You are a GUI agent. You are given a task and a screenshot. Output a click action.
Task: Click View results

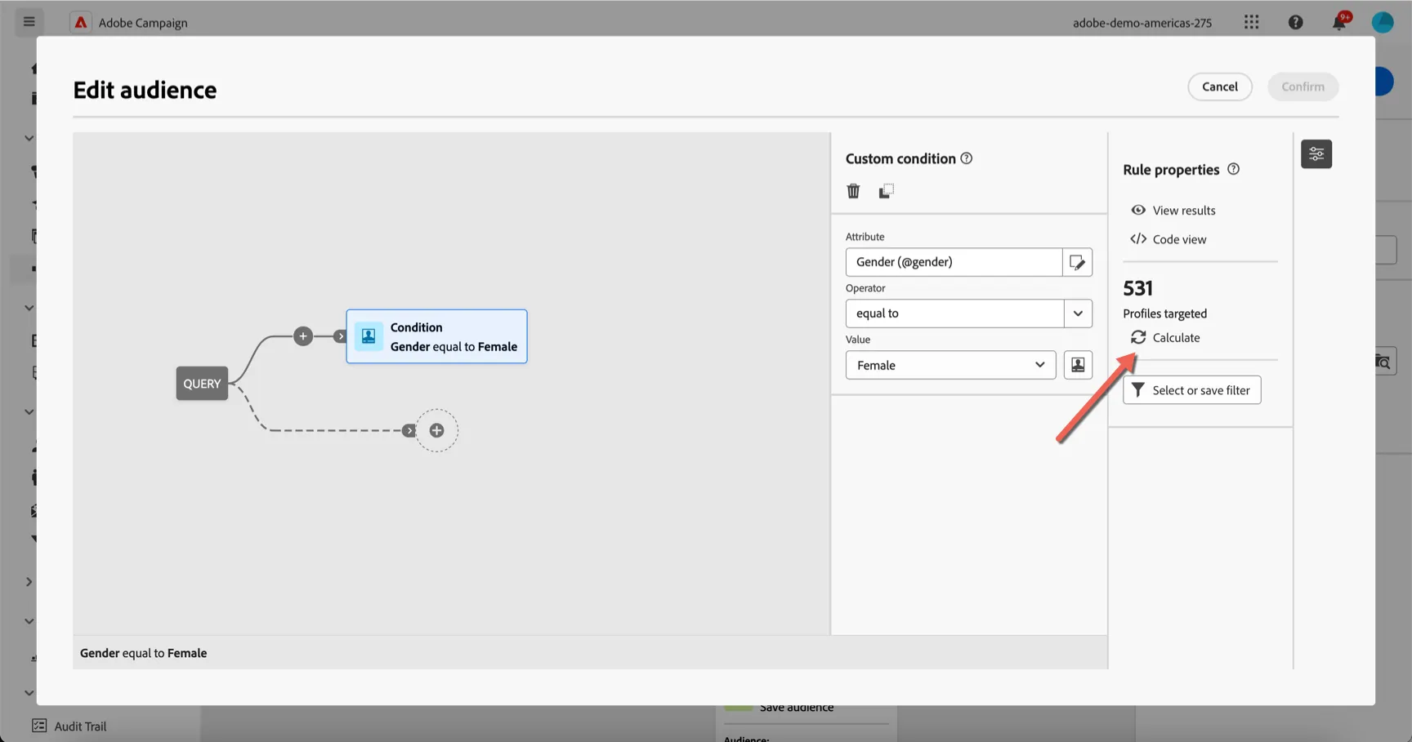(x=1173, y=211)
